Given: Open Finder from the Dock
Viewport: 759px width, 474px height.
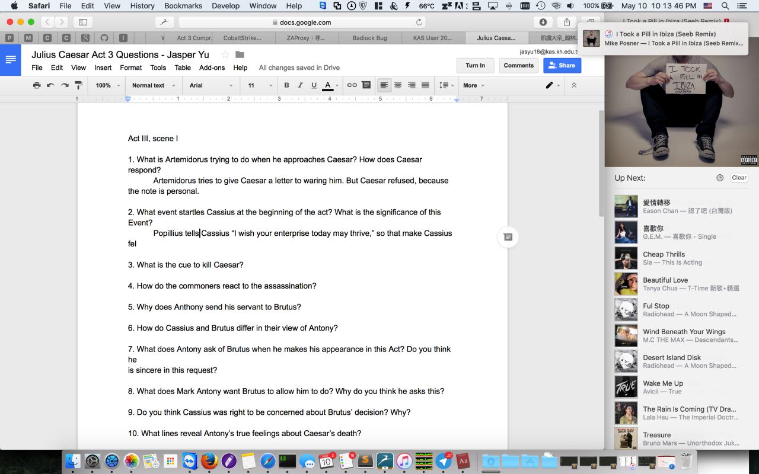Looking at the screenshot, I should (73, 460).
